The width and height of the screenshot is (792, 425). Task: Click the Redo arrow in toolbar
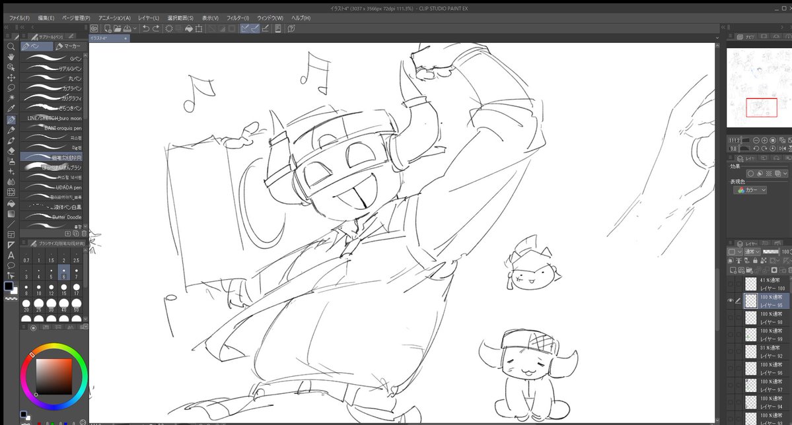tap(156, 28)
